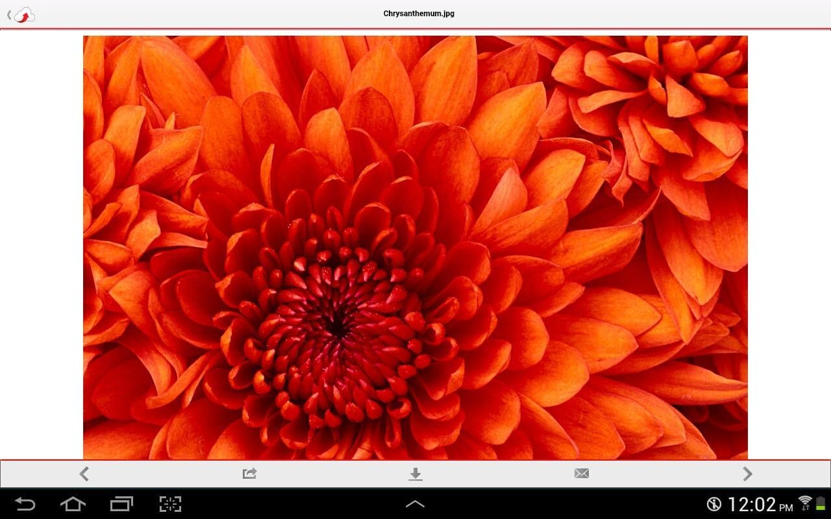
Task: Expand the center up-arrow tray
Action: (x=415, y=503)
